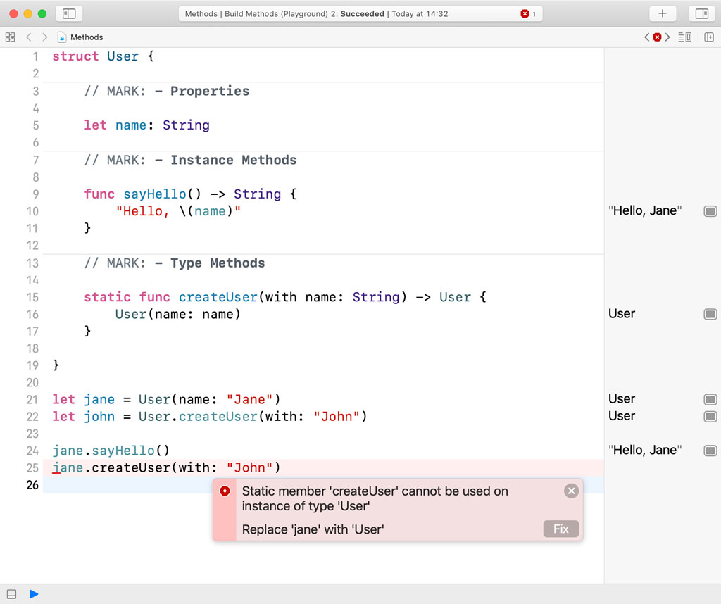Image resolution: width=721 pixels, height=604 pixels.
Task: Create a new tab with the plus icon
Action: pyautogui.click(x=662, y=13)
